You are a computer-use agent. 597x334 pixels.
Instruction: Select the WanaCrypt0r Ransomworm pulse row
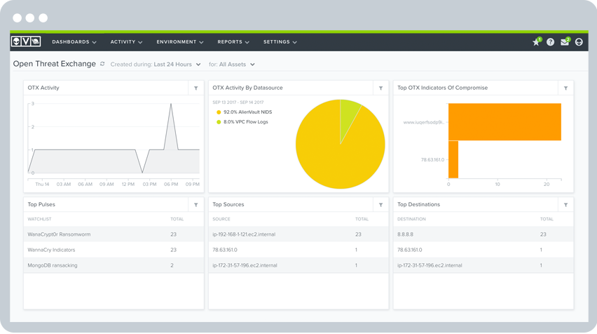[60, 234]
